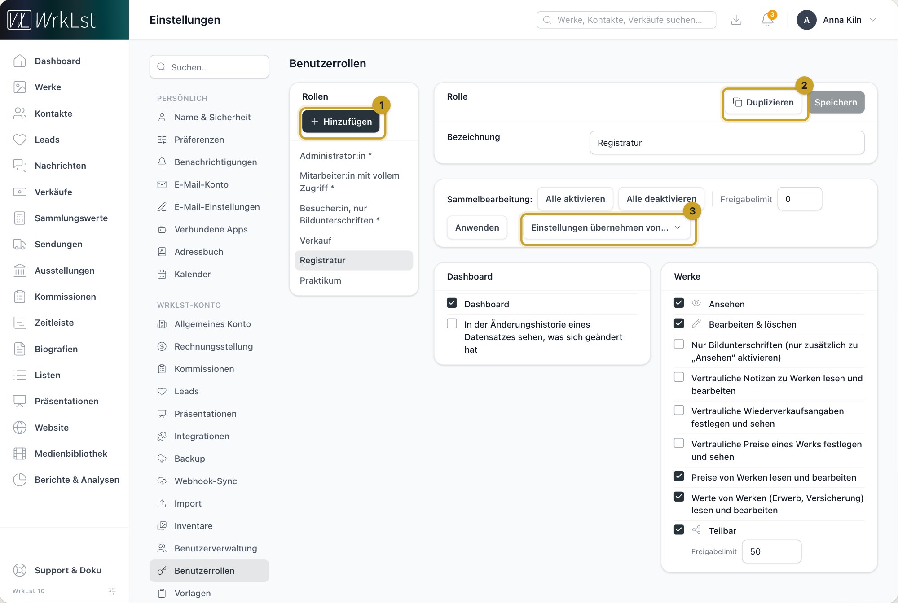The height and width of the screenshot is (603, 898).
Task: Open Website globe icon
Action: 20,428
